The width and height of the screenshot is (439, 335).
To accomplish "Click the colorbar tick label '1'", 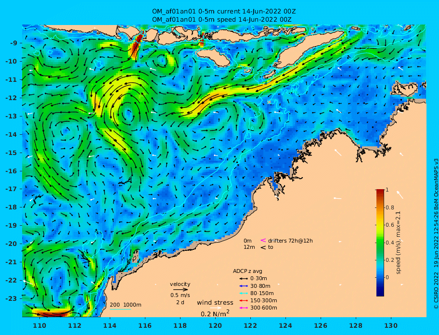I will (x=387, y=190).
